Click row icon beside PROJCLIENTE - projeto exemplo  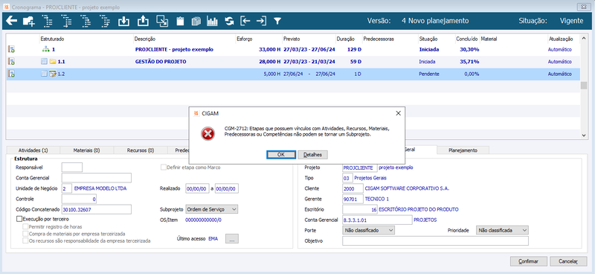coord(11,49)
